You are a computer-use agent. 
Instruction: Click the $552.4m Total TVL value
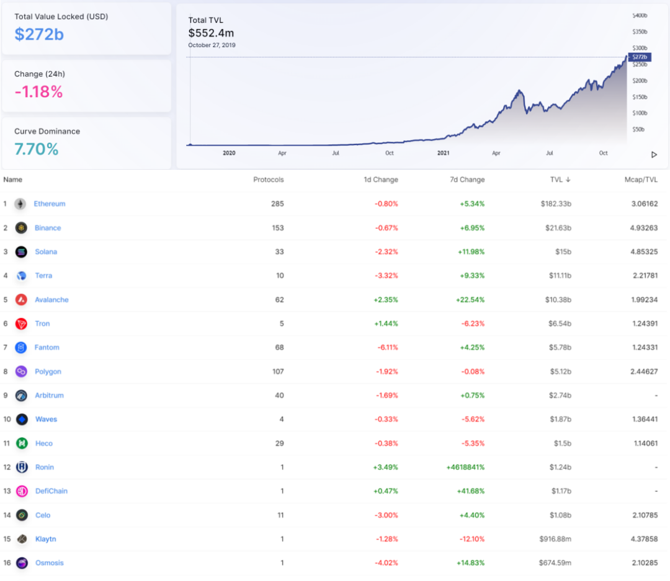click(x=211, y=33)
